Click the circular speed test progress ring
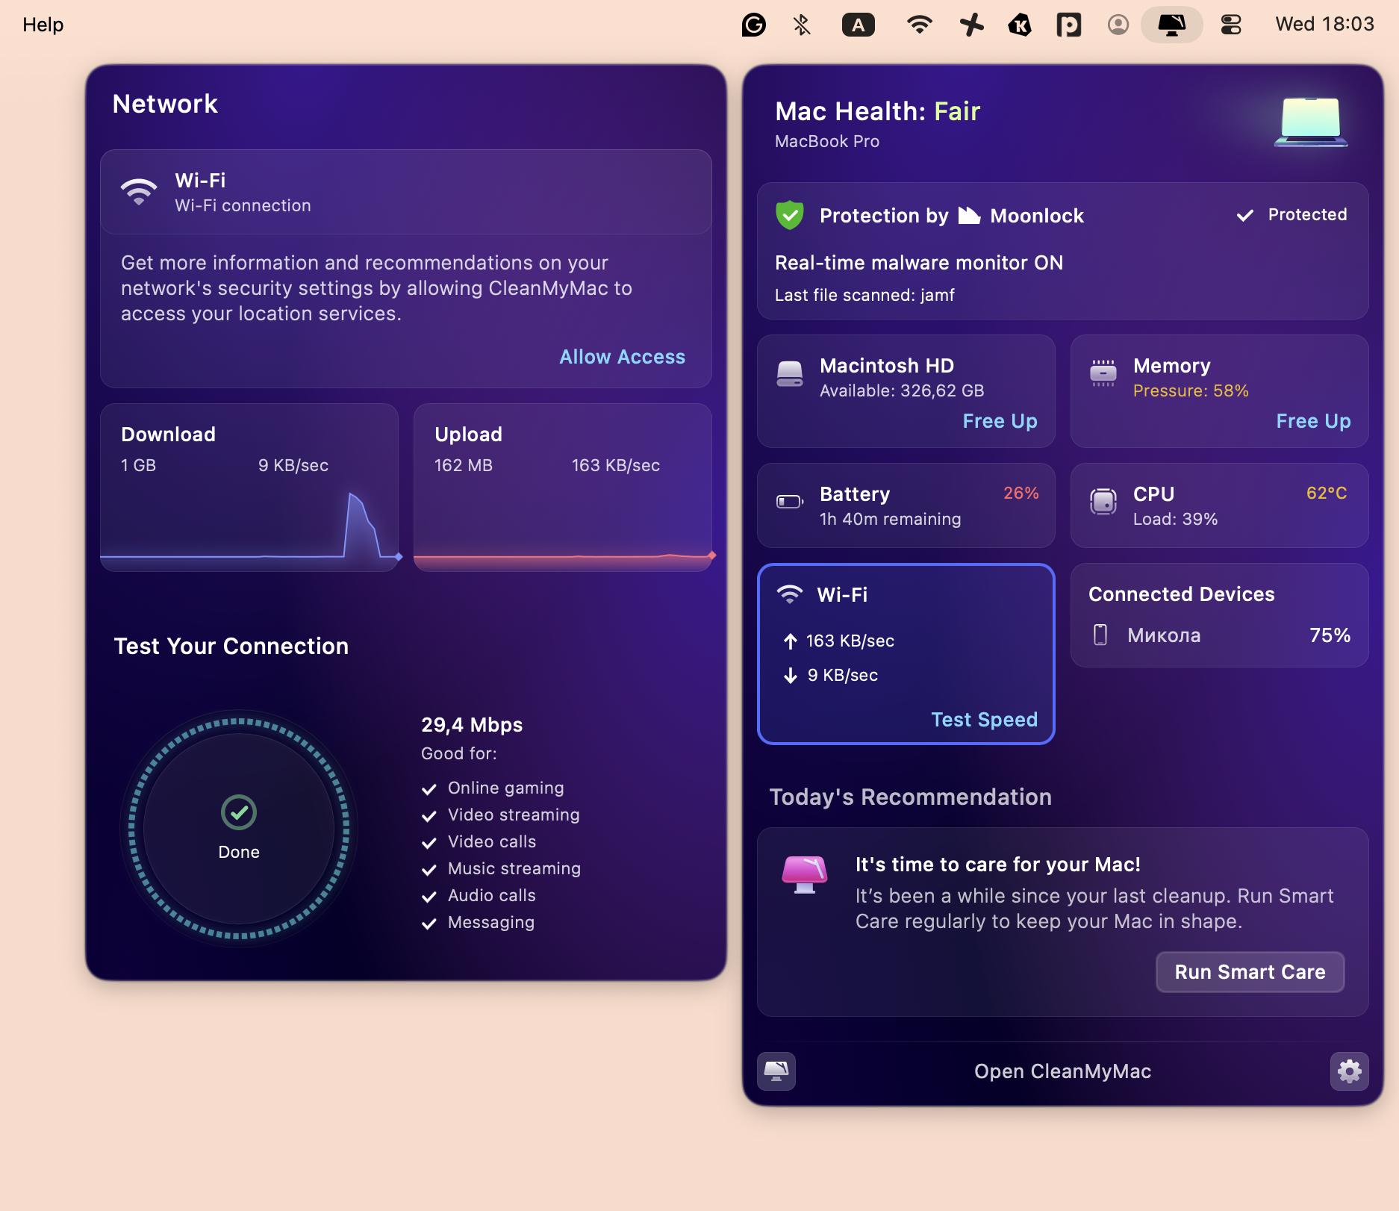The width and height of the screenshot is (1399, 1211). click(x=237, y=830)
